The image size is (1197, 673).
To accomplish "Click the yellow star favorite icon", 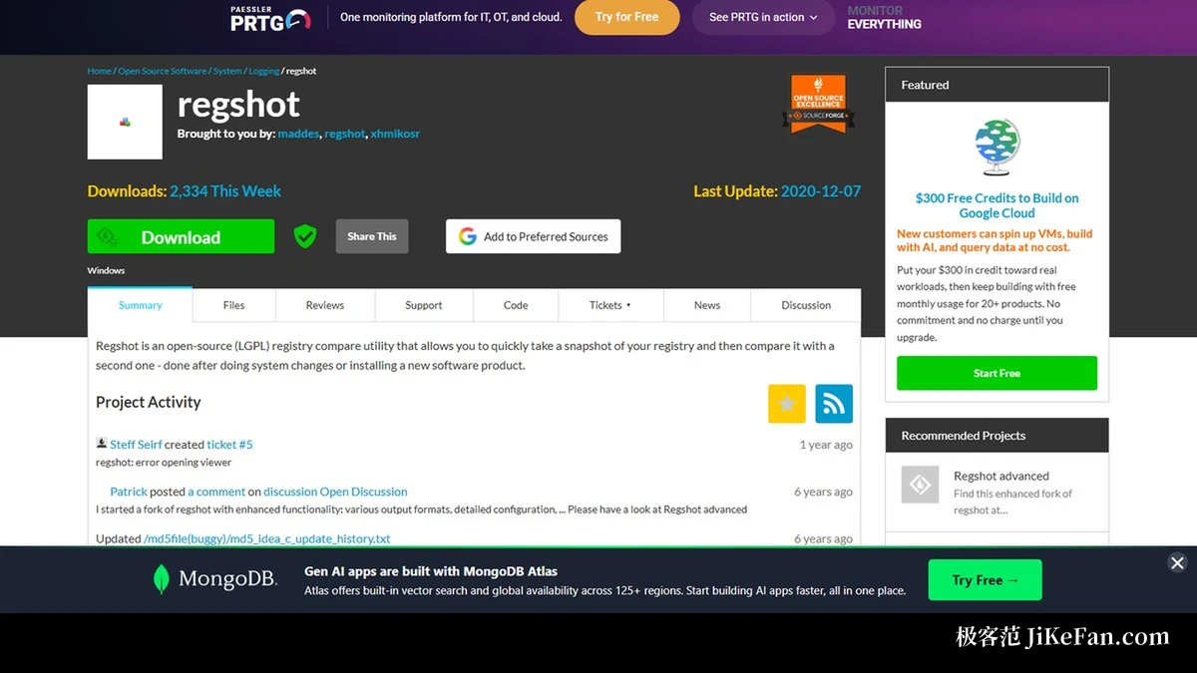I will pos(787,404).
